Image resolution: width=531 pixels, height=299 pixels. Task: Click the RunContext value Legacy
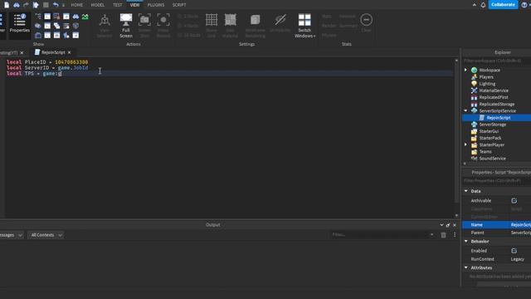tap(517, 259)
